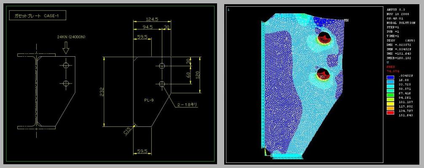Click the lower hole in the dimensioned plate drawing
The height and width of the screenshot is (168, 424).
click(162, 84)
